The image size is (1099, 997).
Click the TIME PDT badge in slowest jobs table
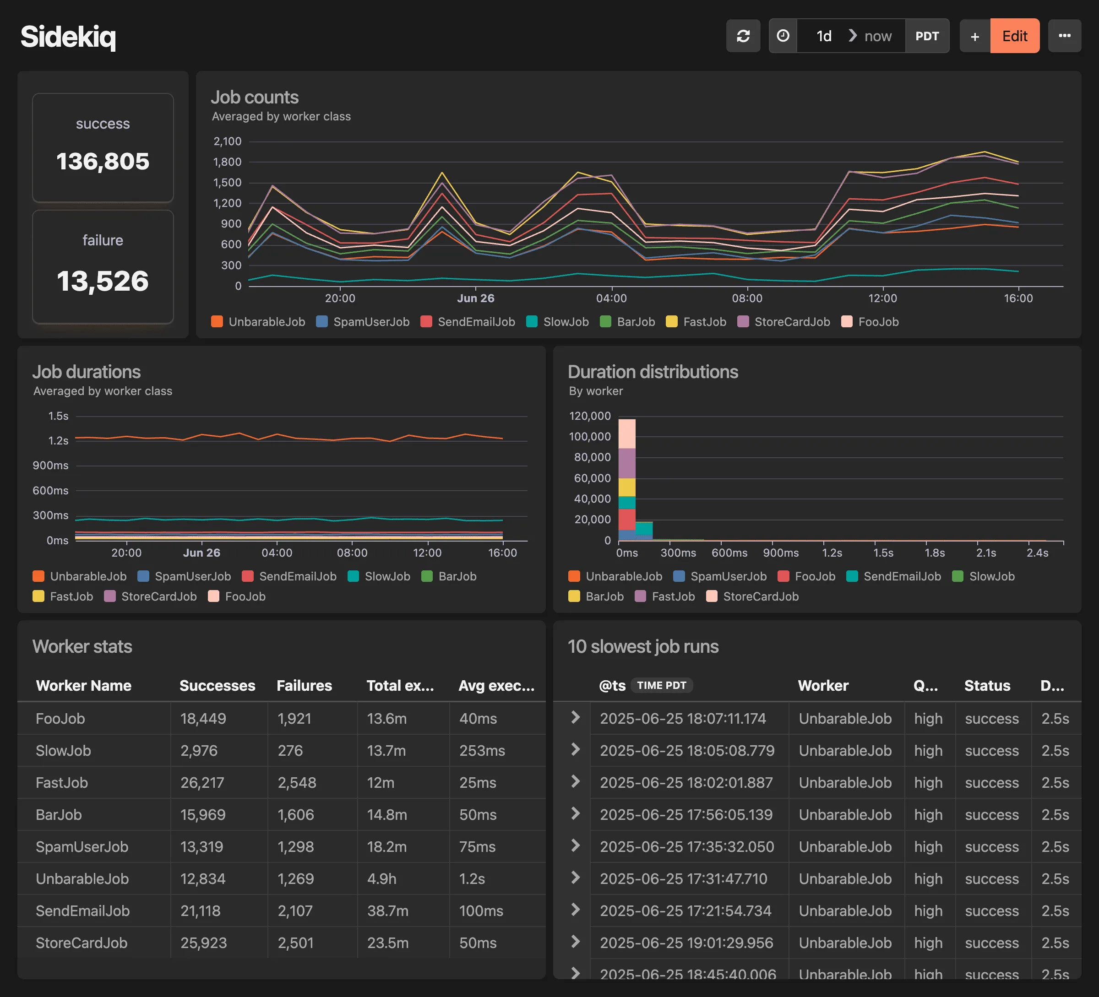[661, 685]
